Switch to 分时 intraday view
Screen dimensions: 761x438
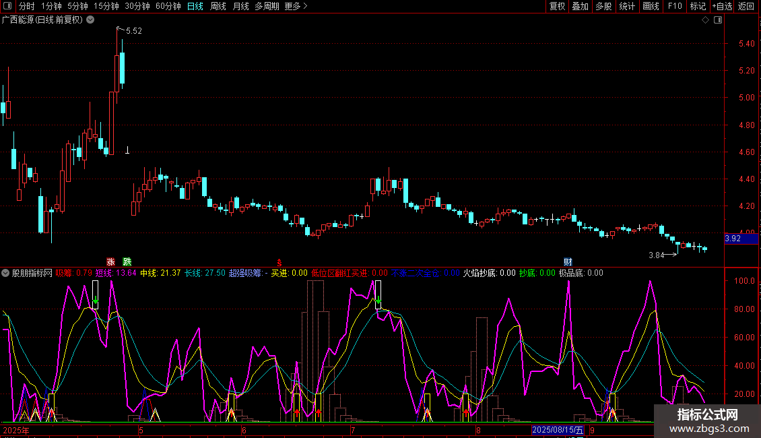click(x=27, y=6)
